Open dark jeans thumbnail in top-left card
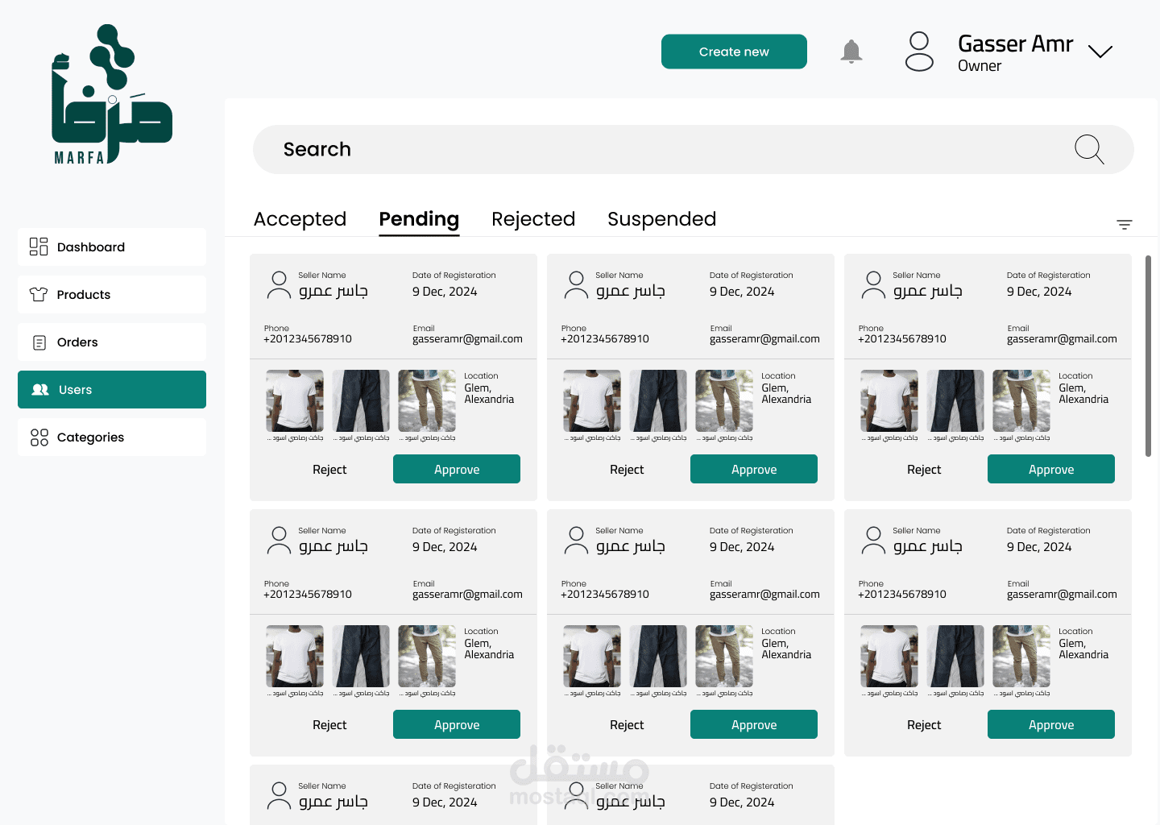Image resolution: width=1160 pixels, height=825 pixels. click(361, 401)
